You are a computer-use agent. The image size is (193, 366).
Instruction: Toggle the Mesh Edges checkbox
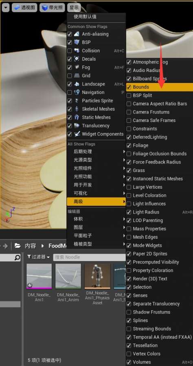coord(129,237)
